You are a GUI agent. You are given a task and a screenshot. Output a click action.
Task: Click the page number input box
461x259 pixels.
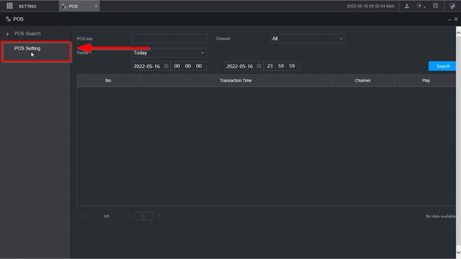point(143,216)
